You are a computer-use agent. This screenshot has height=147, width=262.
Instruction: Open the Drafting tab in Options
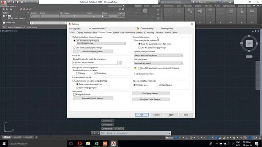coord(139,33)
